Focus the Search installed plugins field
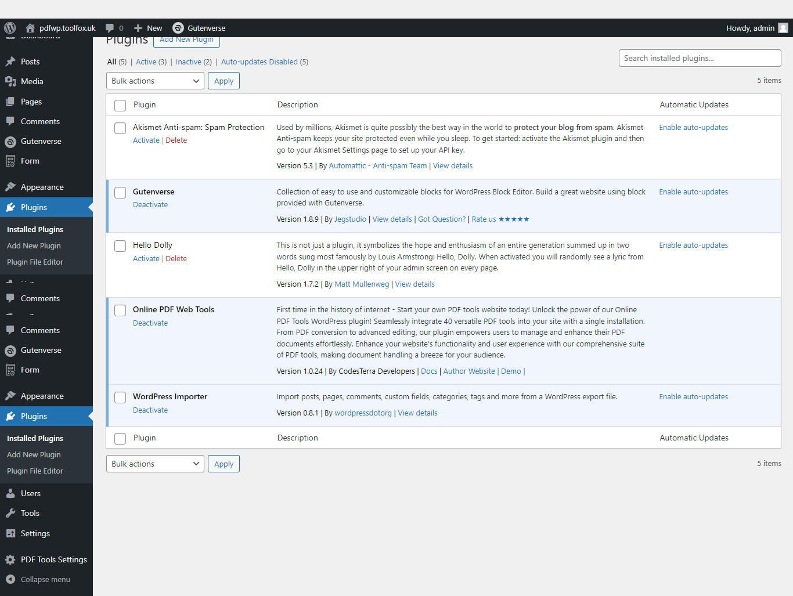 (x=700, y=59)
